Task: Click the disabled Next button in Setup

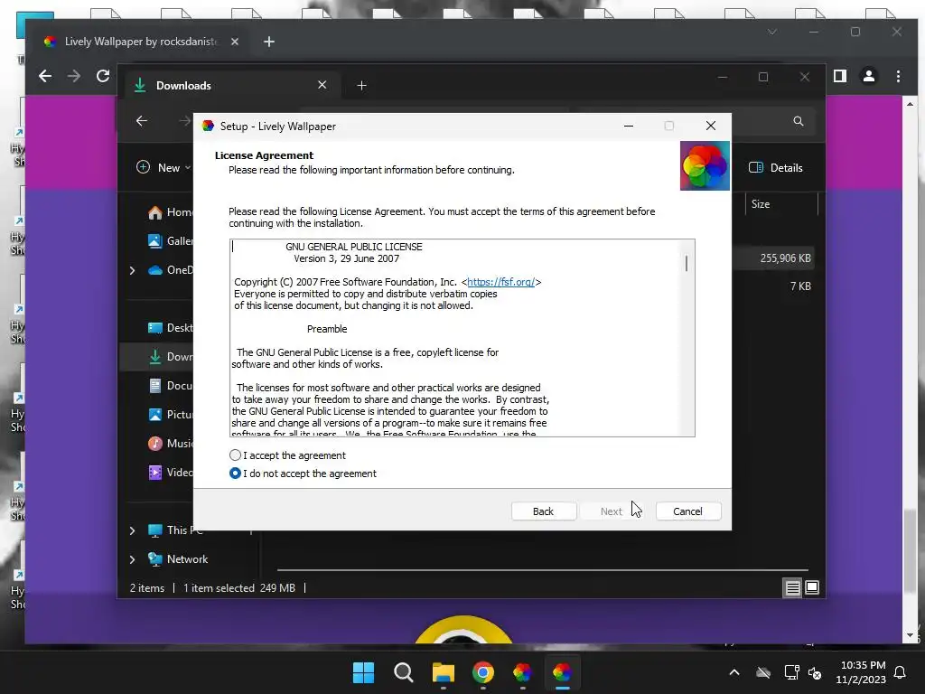Action: tap(612, 511)
